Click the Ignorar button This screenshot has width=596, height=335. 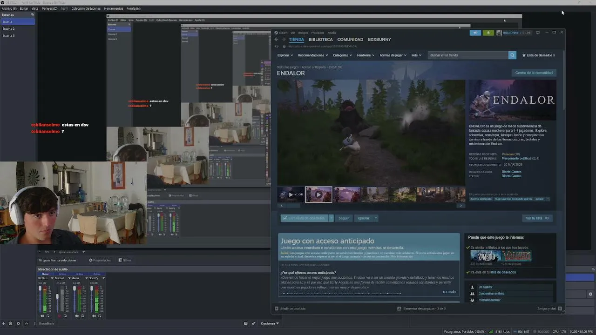[363, 218]
